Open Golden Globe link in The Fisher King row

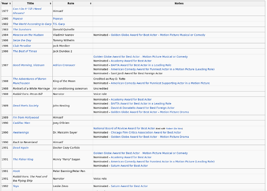pos(140,153)
